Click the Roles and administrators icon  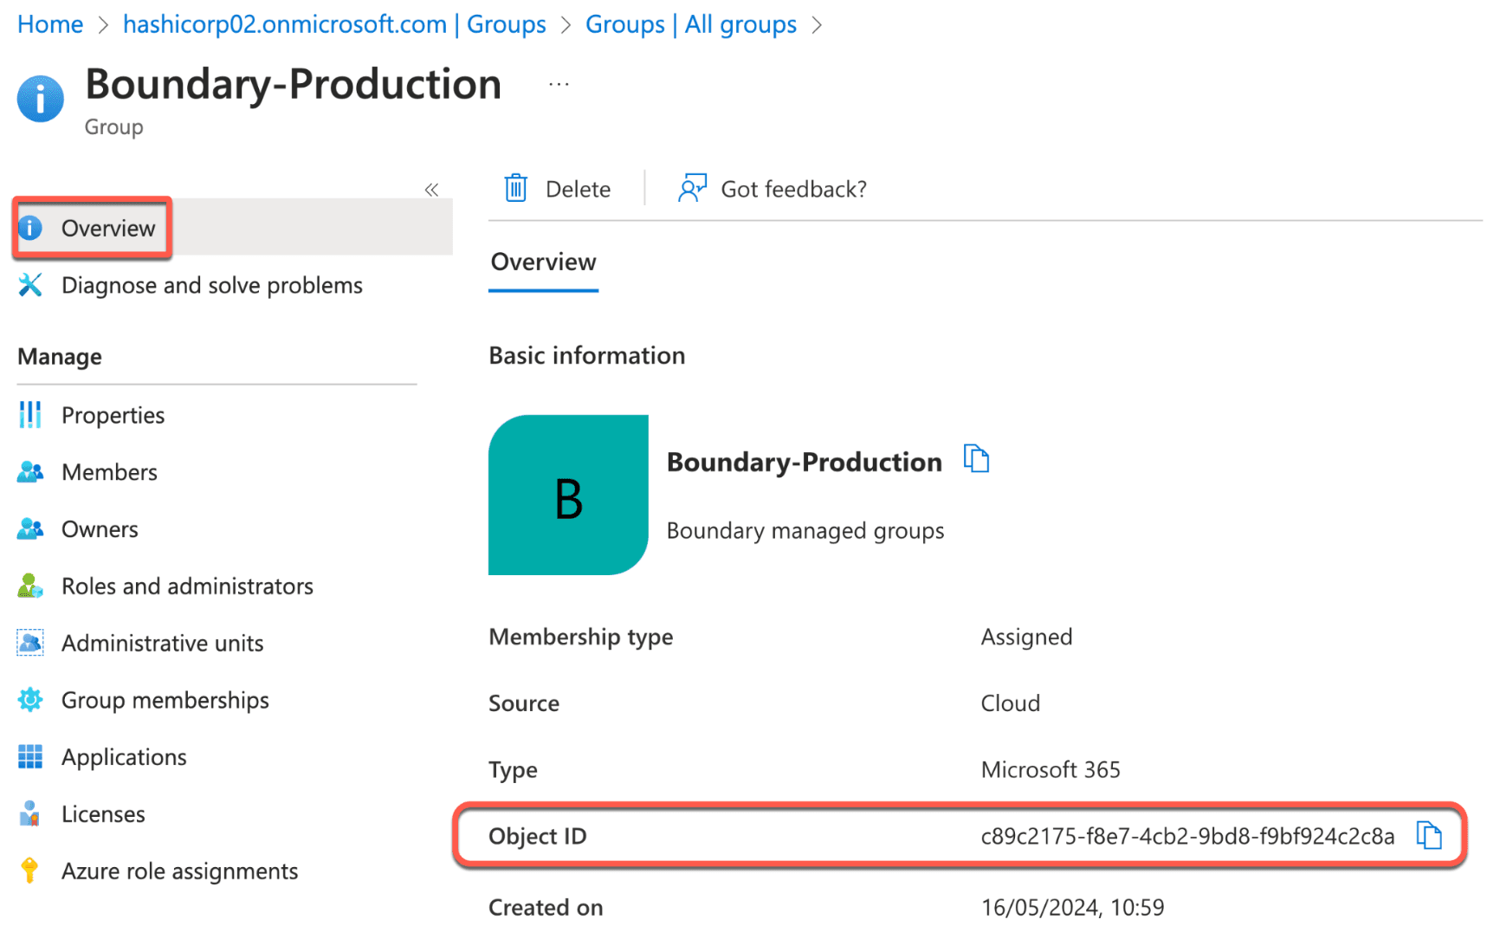(30, 586)
